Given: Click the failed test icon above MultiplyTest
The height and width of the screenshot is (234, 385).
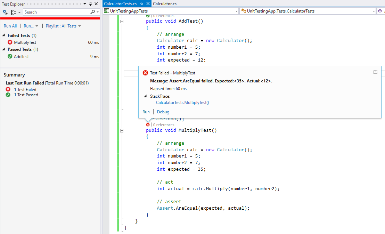Looking at the screenshot, I should 148,124.
